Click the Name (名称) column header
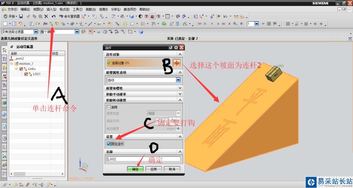Screen dimensions: 353x188 pos(30,53)
